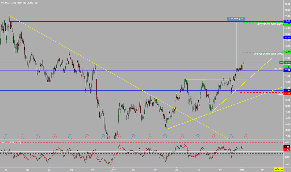Click the blue 270.60 price label
291x172 pixels.
(287, 21)
